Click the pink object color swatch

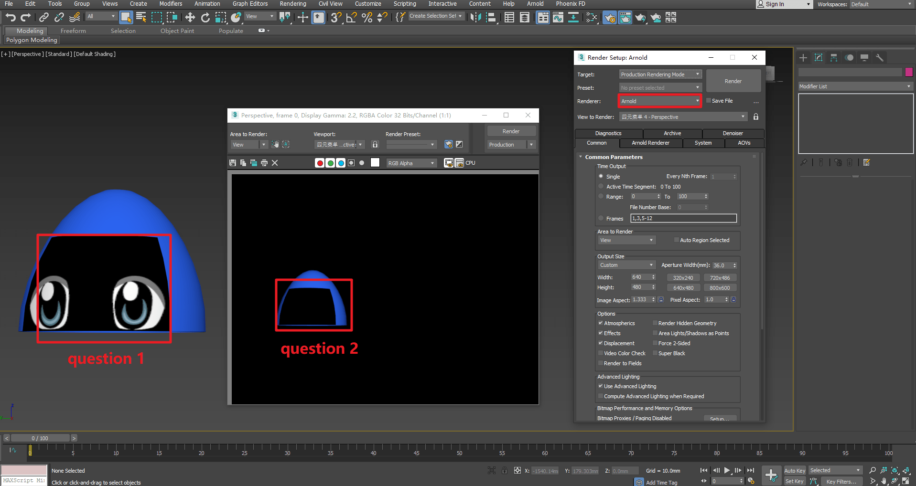(909, 72)
